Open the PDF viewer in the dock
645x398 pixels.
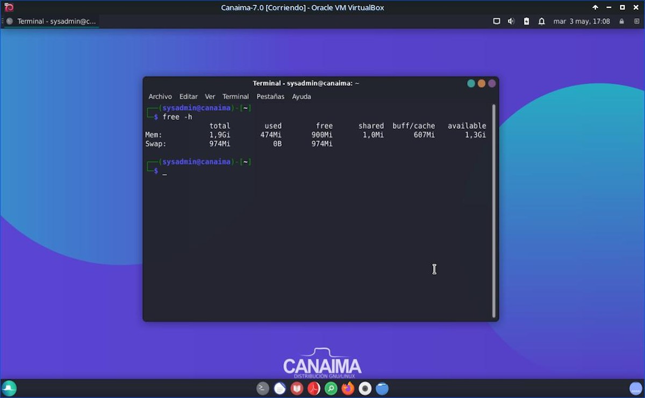(314, 388)
